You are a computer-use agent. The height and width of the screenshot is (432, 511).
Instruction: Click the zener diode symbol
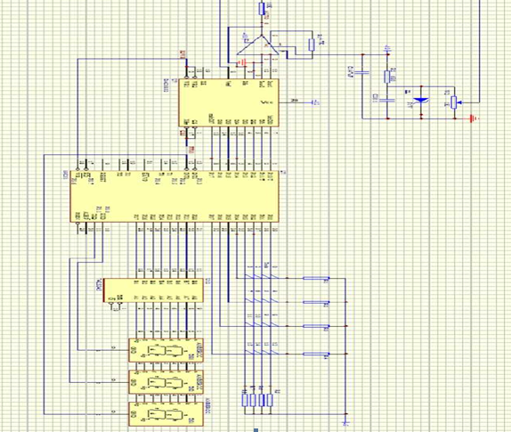pyautogui.click(x=421, y=101)
